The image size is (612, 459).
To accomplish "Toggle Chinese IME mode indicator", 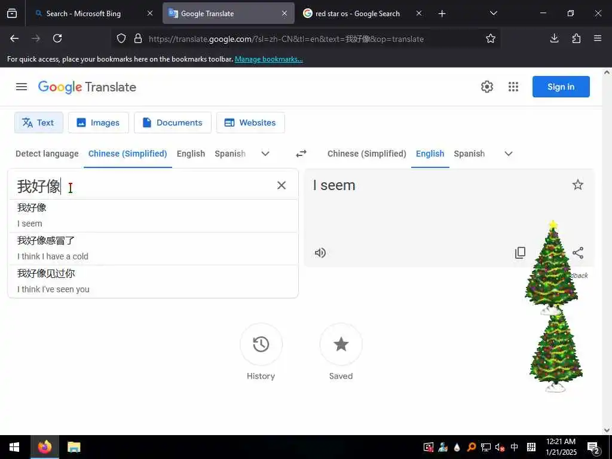I will [x=515, y=447].
